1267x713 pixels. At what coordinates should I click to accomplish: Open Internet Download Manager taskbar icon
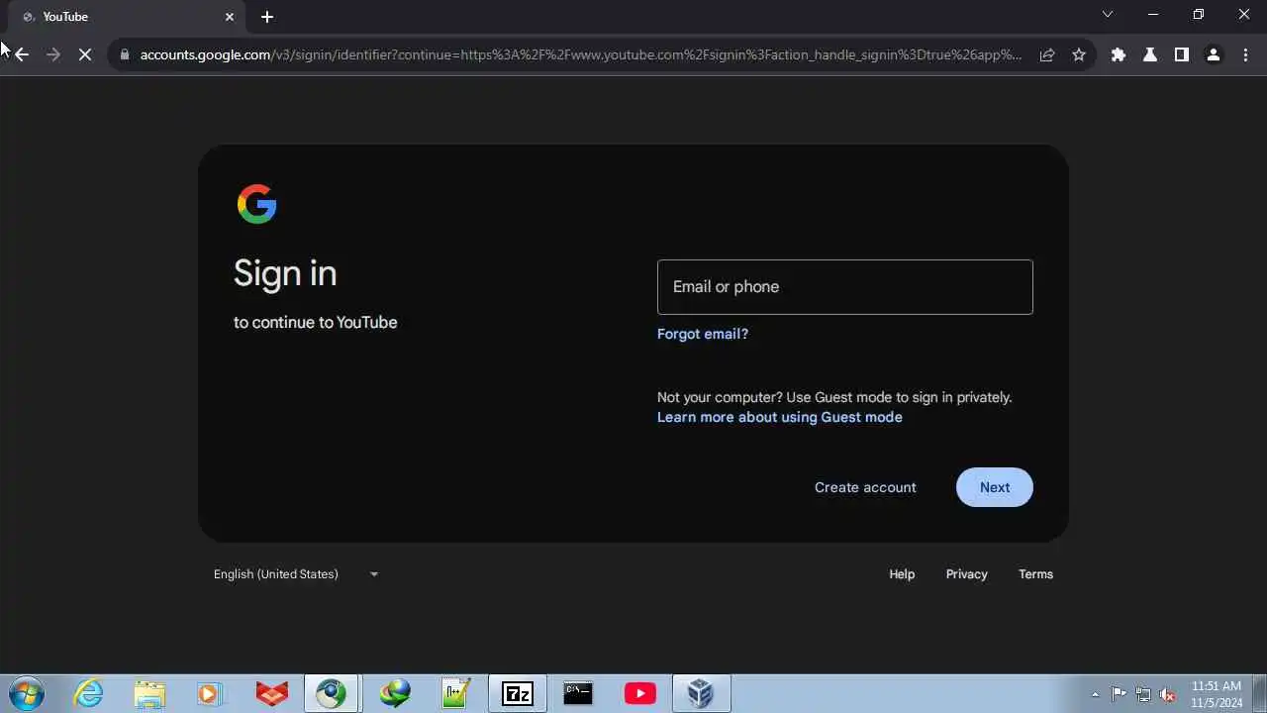click(394, 693)
